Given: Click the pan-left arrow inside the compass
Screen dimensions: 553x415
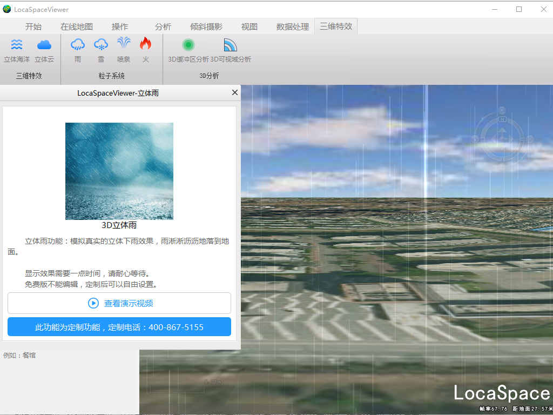Looking at the screenshot, I should (x=494, y=139).
